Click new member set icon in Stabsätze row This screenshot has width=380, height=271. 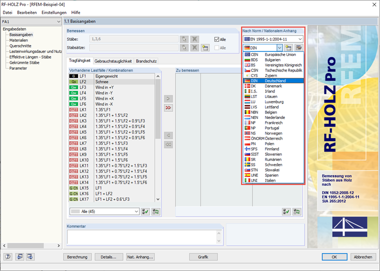(205, 48)
